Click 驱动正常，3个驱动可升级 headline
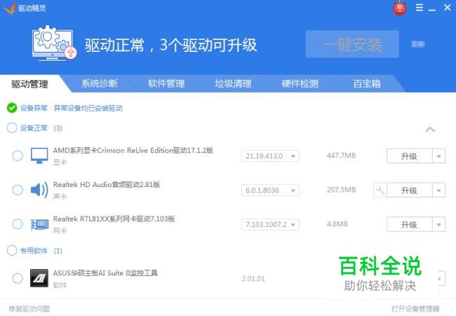456x316 pixels. tap(171, 45)
